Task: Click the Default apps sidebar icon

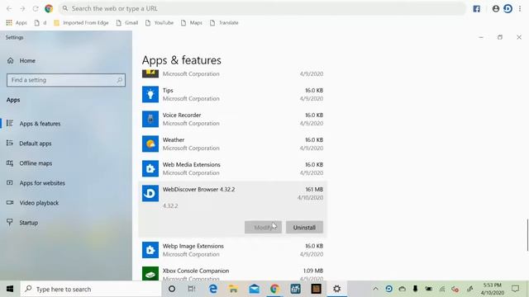Action: [x=10, y=143]
